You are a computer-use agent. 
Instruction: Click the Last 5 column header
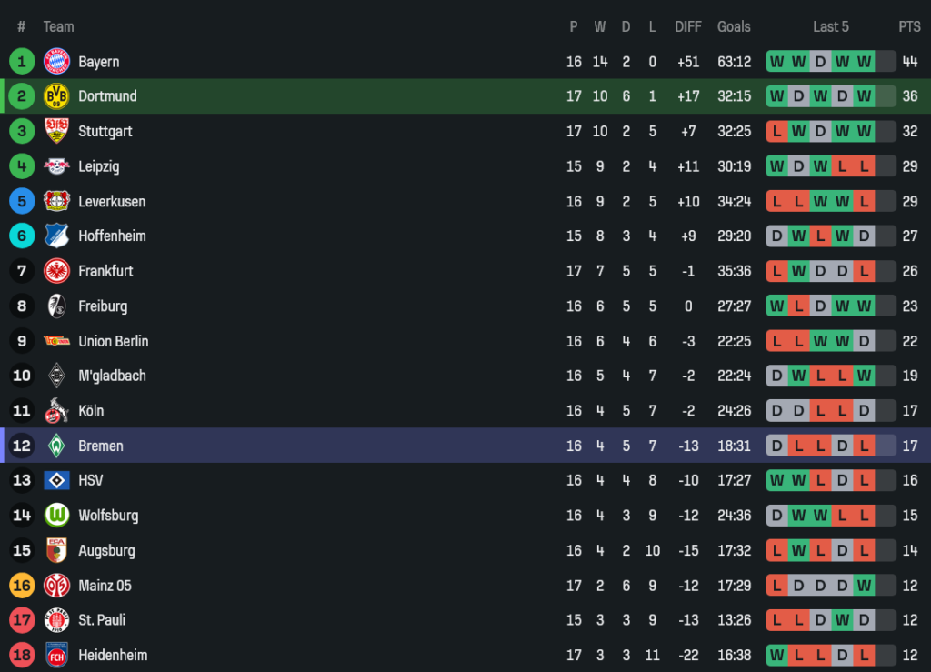[x=831, y=27]
